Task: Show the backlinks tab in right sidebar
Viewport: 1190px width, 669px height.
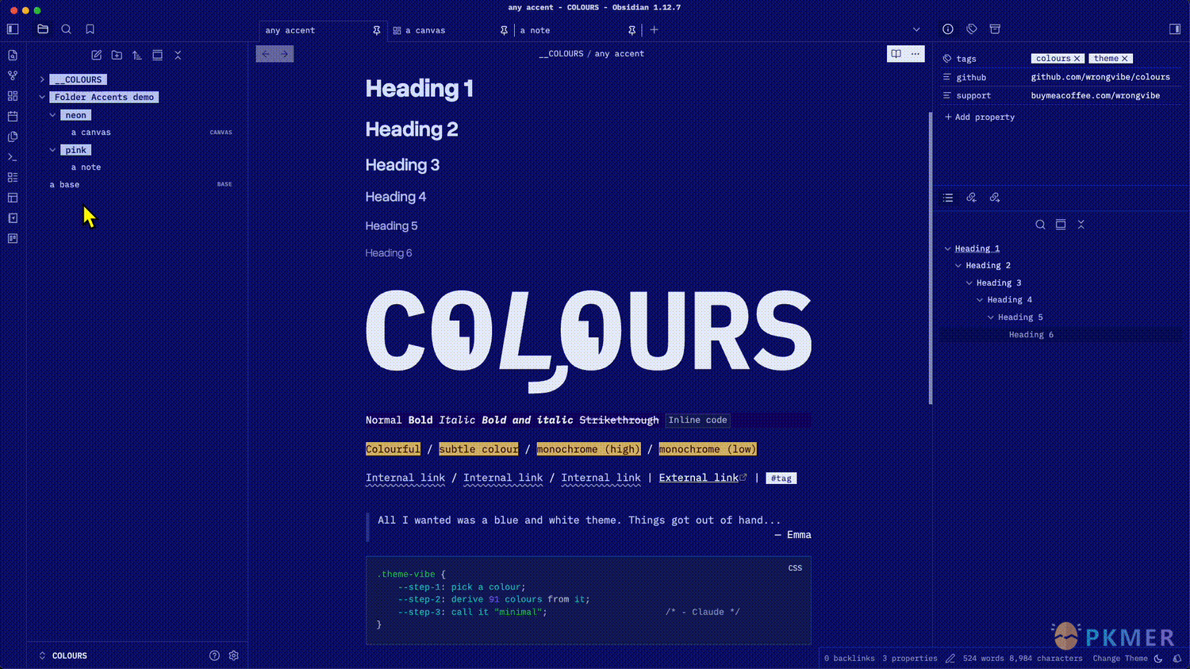Action: pyautogui.click(x=971, y=198)
